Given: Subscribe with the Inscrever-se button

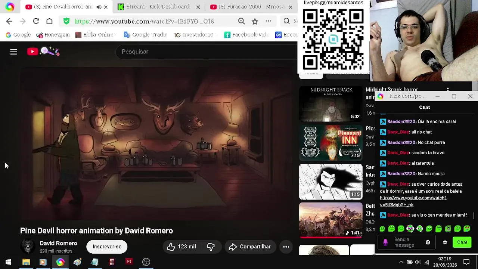Looking at the screenshot, I should tap(107, 247).
